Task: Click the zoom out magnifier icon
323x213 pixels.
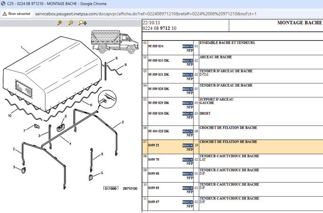Action: tap(70, 22)
